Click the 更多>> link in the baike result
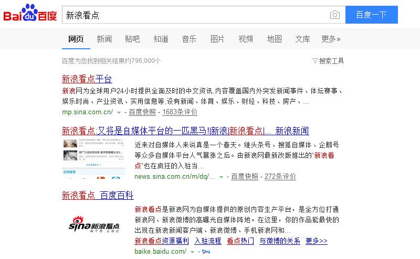The width and height of the screenshot is (420, 259). pyautogui.click(x=317, y=241)
